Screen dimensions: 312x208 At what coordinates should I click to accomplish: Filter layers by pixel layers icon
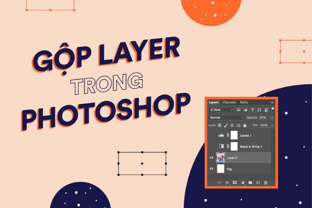[x=238, y=110]
